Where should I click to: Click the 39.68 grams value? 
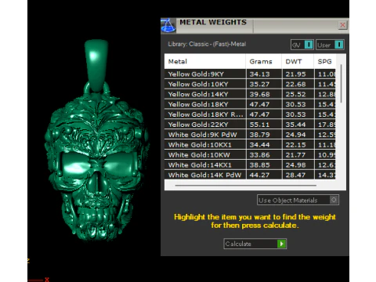click(x=259, y=94)
